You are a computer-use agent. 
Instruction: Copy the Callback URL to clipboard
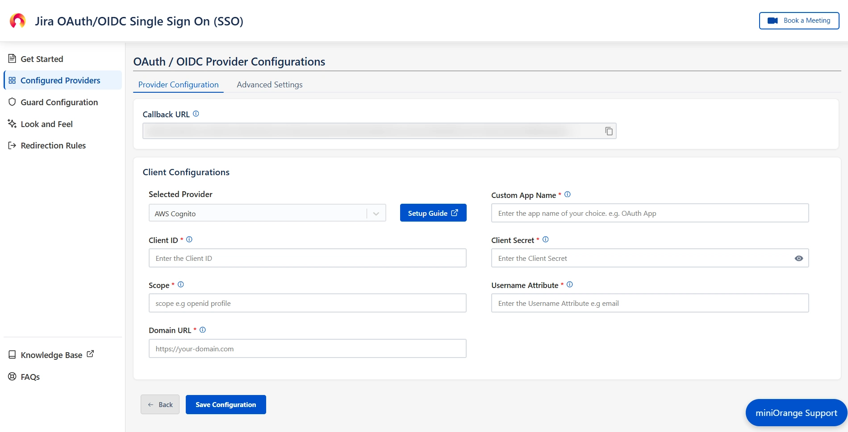point(609,131)
